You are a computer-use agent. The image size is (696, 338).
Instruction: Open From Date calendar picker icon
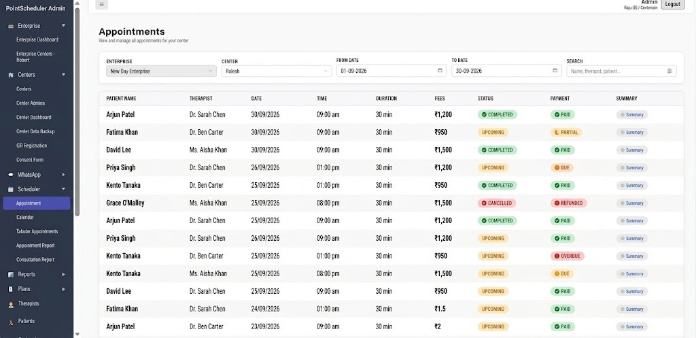coord(440,71)
